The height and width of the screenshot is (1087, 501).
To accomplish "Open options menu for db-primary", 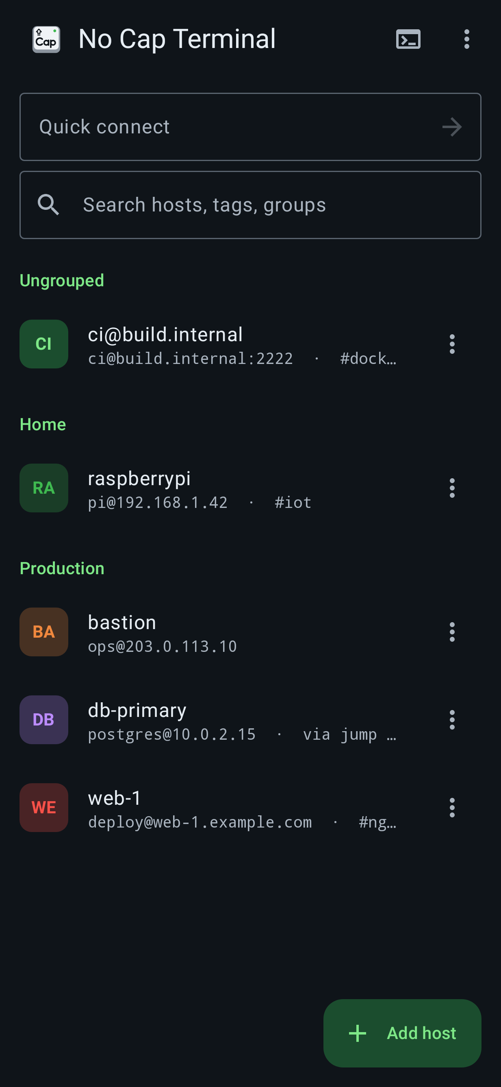I will pyautogui.click(x=452, y=719).
